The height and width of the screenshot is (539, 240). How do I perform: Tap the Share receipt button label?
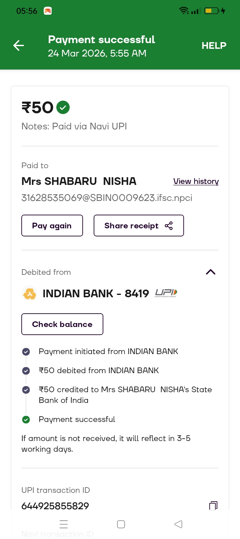[x=131, y=226]
